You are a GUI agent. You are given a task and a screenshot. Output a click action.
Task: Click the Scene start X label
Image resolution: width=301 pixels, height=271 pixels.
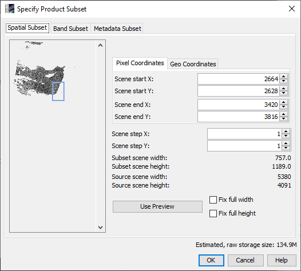134,79
